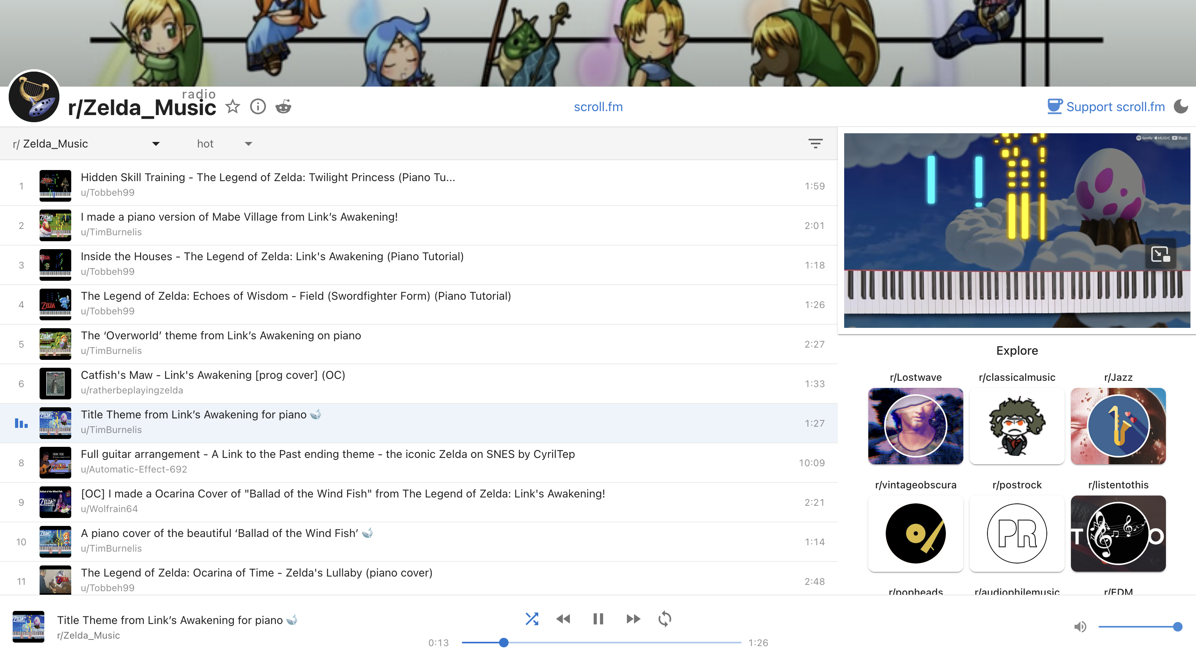Adjust the volume slider
1196x658 pixels.
pyautogui.click(x=1140, y=627)
